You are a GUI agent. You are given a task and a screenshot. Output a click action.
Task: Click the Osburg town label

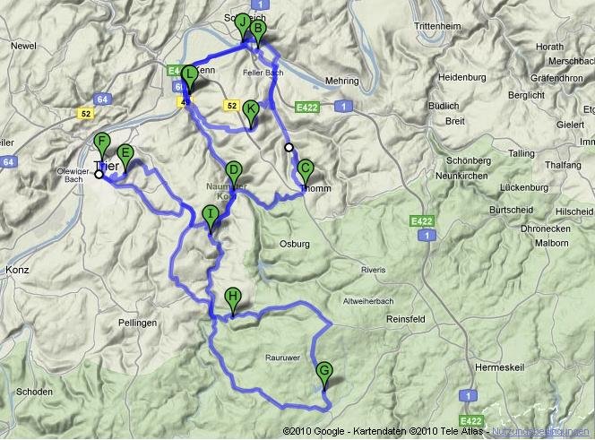[x=295, y=244]
